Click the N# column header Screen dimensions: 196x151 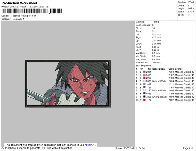(141, 69)
